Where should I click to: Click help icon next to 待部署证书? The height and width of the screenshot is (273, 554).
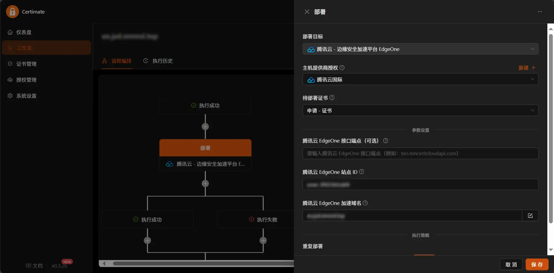[x=332, y=98]
